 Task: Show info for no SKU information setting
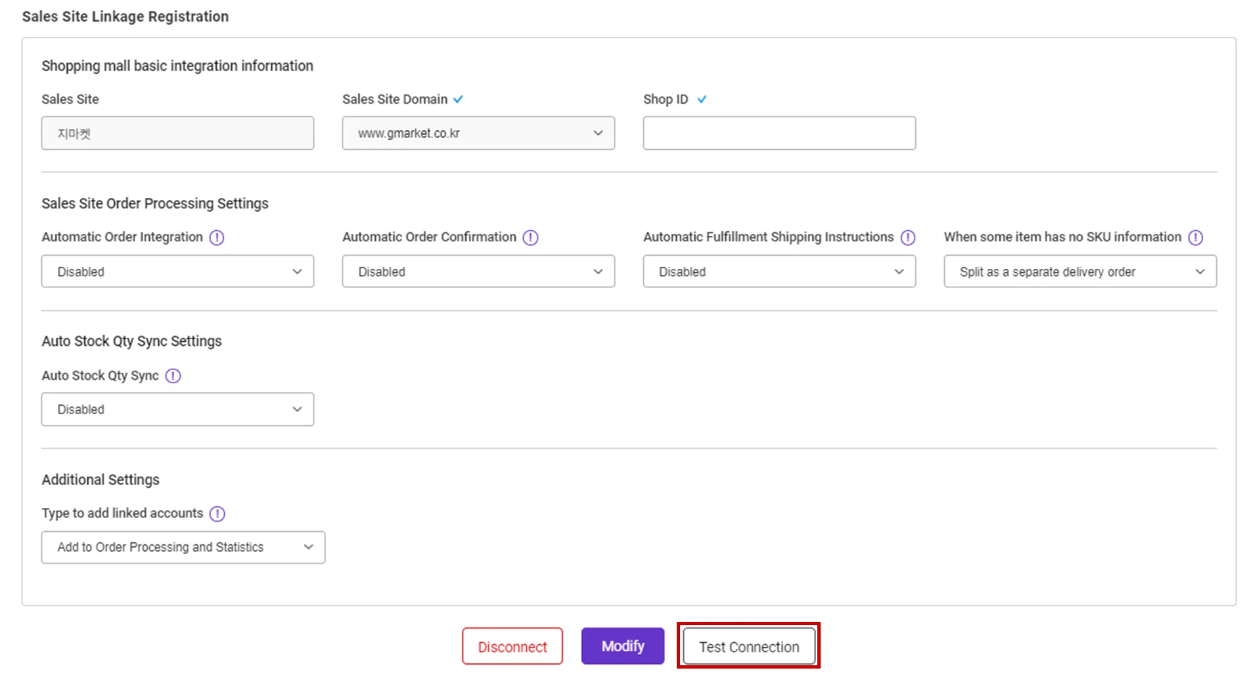1195,237
